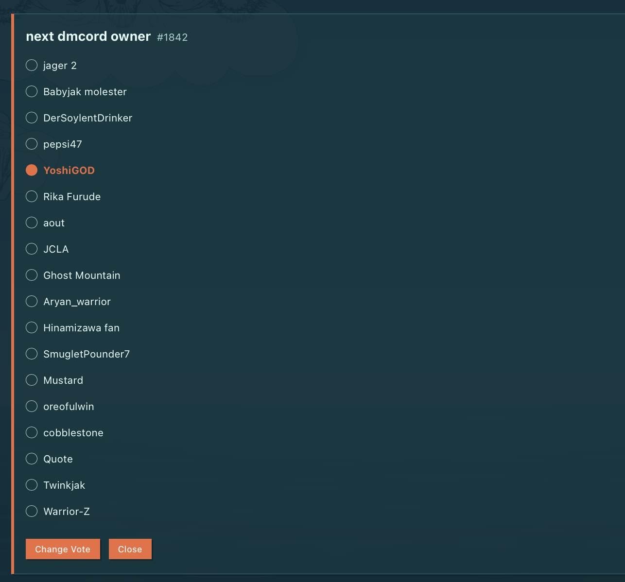Click the next dmcord owner poll title
This screenshot has width=625, height=582.
click(88, 36)
